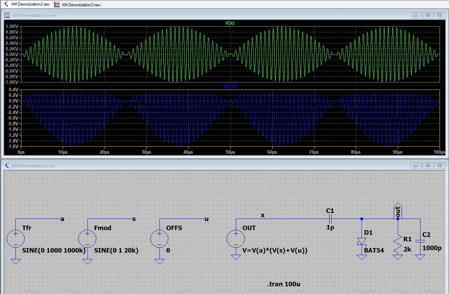The height and width of the screenshot is (294, 449).
Task: Maximize the AM-Demodulation2.raw waveform window
Action: click(428, 15)
